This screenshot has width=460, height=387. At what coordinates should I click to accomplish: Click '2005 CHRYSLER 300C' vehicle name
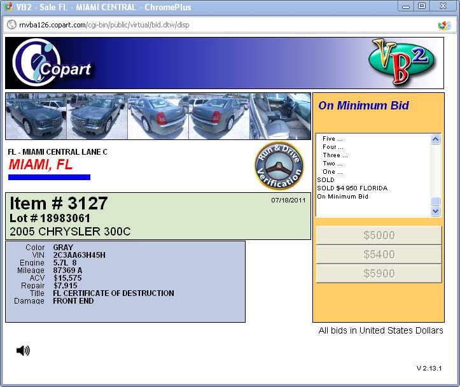[70, 232]
